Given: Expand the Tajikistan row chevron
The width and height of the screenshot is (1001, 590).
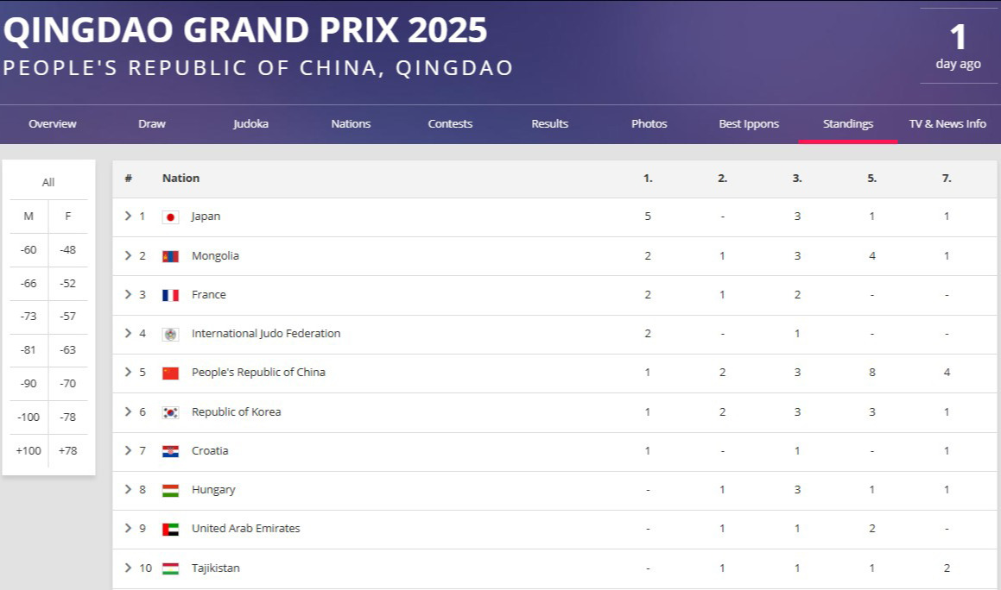Looking at the screenshot, I should [x=128, y=568].
